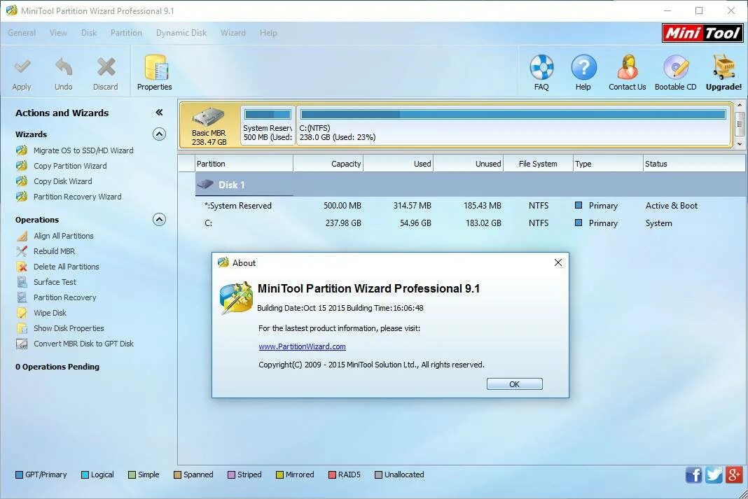Viewport: 748px width, 499px height.
Task: Close the About dialog with X
Action: 558,262
